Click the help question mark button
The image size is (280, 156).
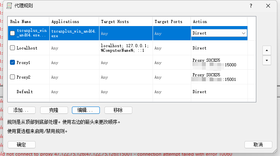[251, 6]
